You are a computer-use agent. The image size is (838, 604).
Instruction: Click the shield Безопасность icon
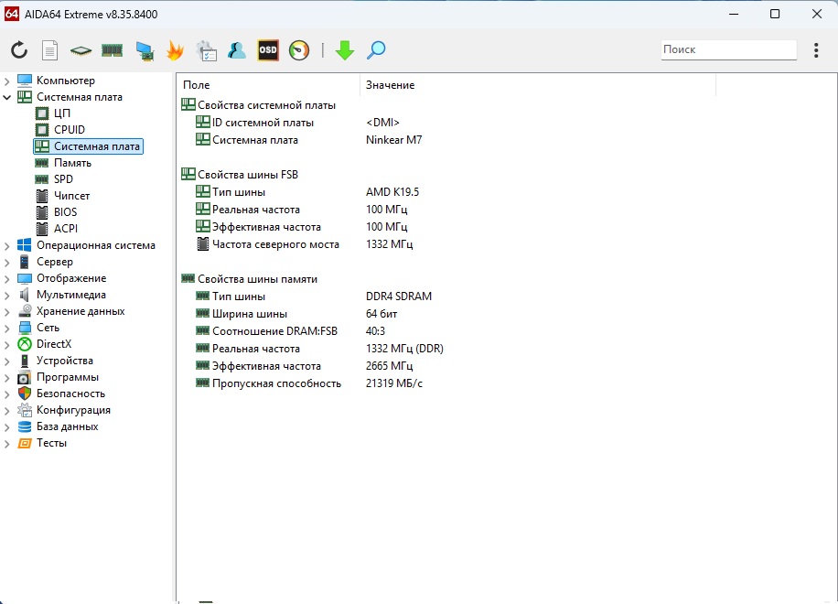25,394
